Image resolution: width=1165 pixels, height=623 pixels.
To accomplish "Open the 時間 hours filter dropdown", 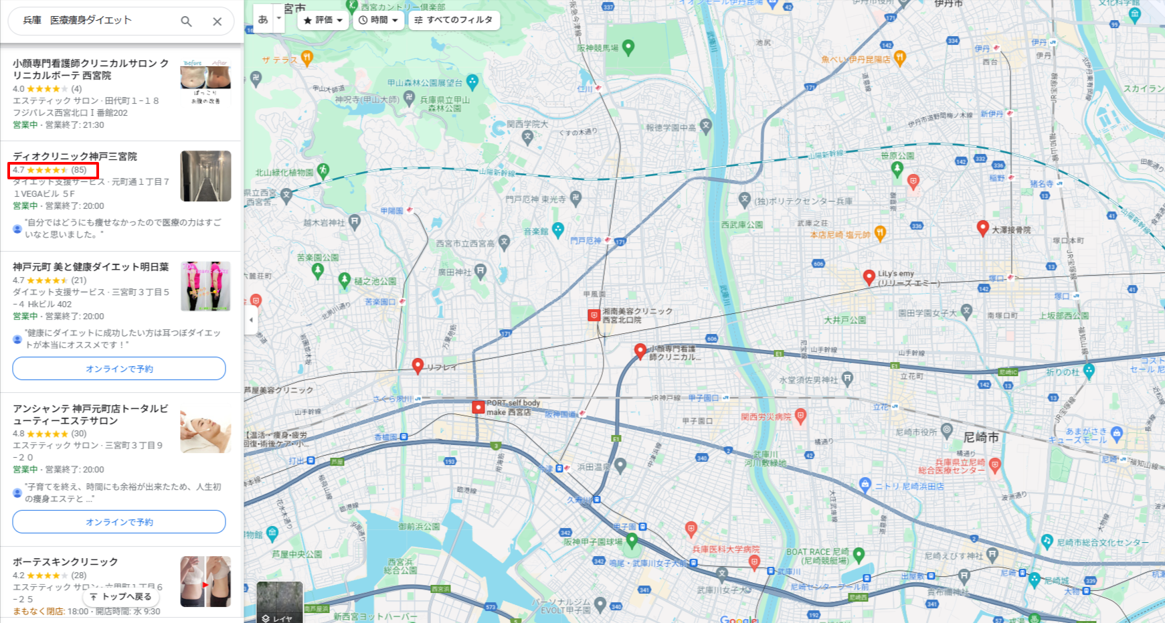I will click(379, 20).
